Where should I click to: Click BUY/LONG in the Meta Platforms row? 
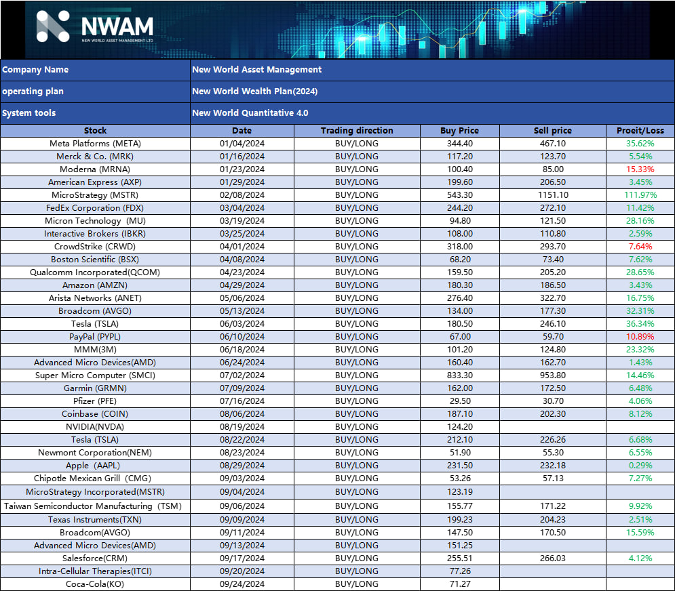pyautogui.click(x=357, y=144)
